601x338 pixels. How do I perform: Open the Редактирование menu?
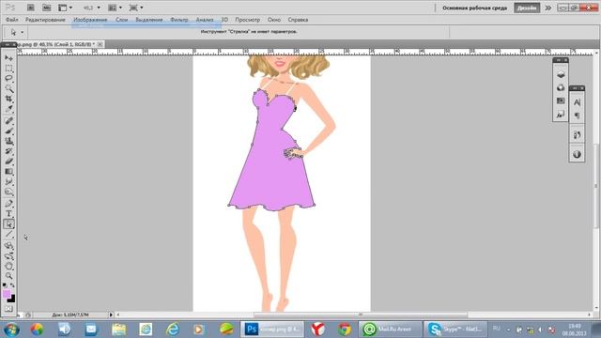45,20
